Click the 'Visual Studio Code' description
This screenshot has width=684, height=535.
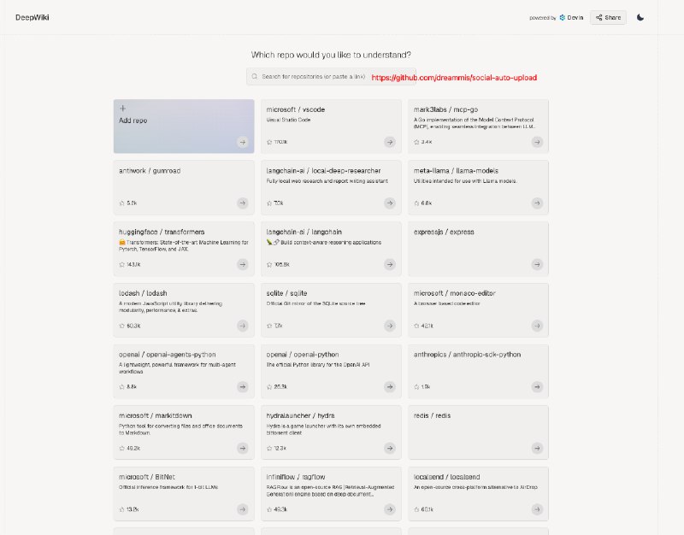pyautogui.click(x=288, y=120)
